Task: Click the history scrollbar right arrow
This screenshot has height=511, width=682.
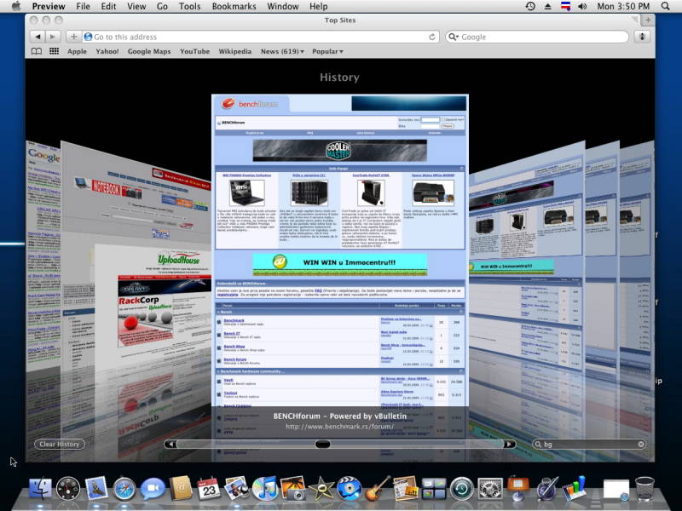Action: click(509, 444)
